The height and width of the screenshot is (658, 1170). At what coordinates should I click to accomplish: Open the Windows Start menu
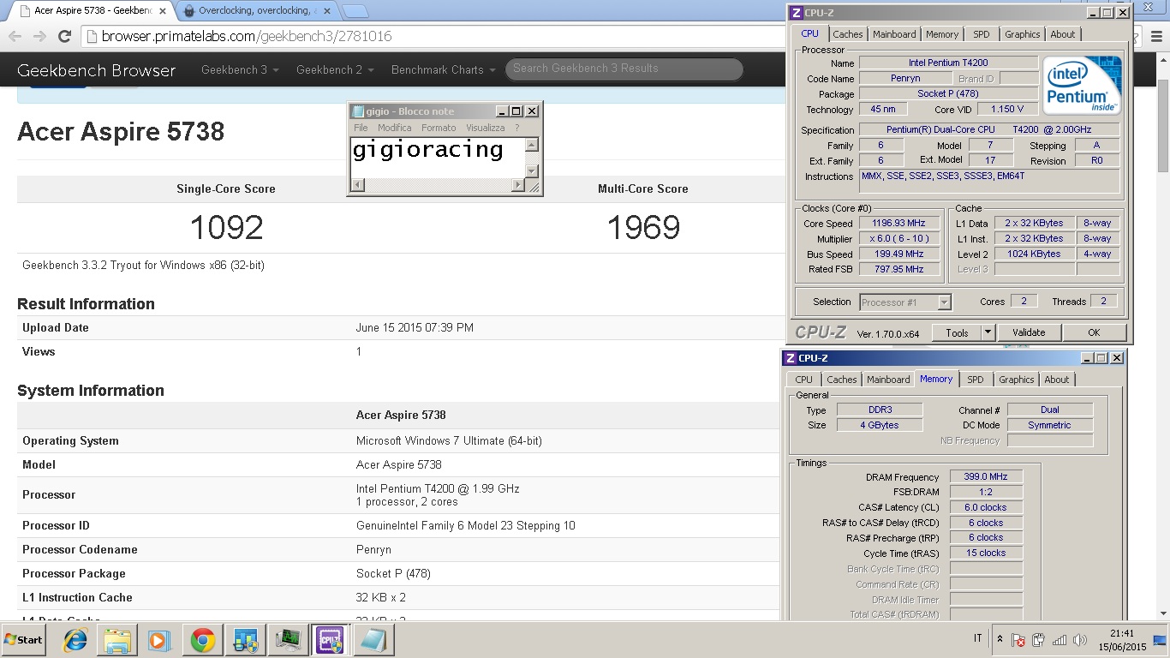[23, 639]
